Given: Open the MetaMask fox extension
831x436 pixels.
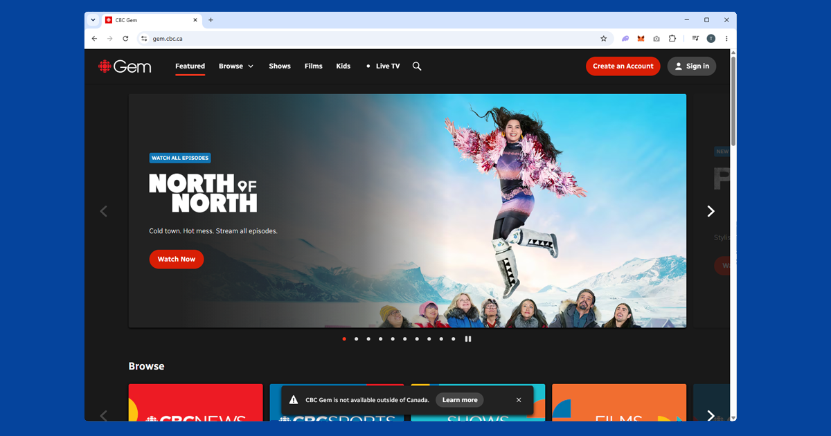Looking at the screenshot, I should point(641,39).
